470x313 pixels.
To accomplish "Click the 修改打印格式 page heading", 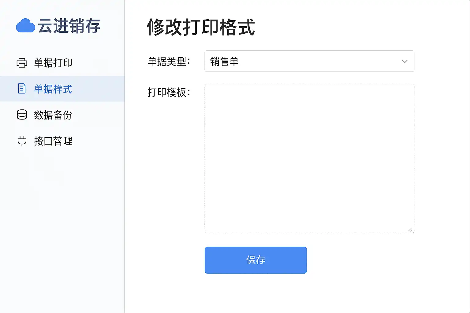I will (201, 27).
